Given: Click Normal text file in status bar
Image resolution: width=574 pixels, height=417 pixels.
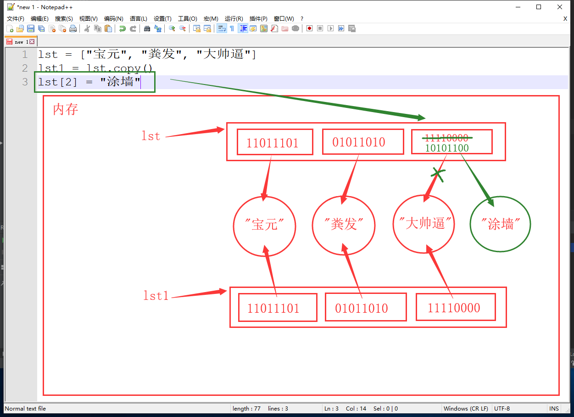Looking at the screenshot, I should [x=25, y=408].
